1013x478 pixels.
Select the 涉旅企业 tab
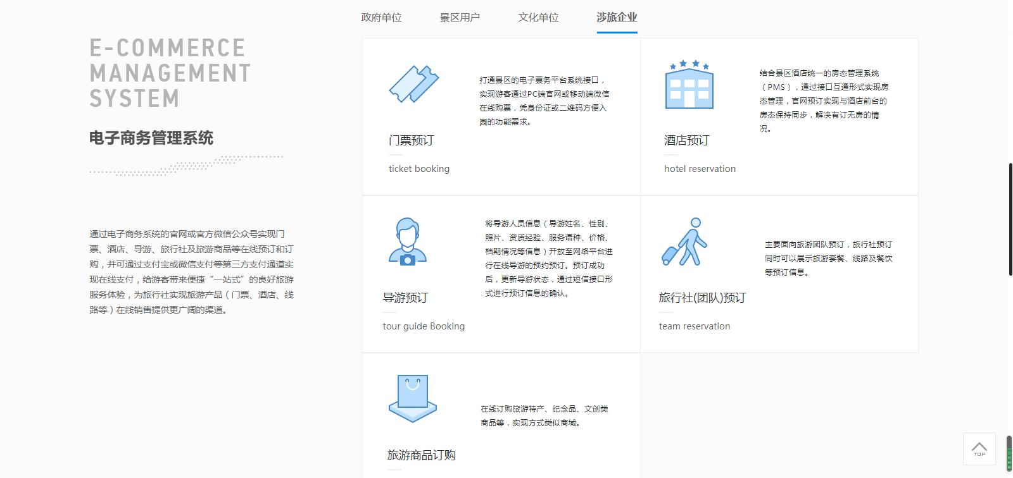click(617, 17)
